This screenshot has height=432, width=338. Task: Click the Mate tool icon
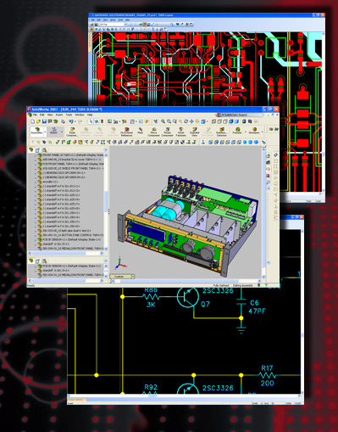[140, 131]
